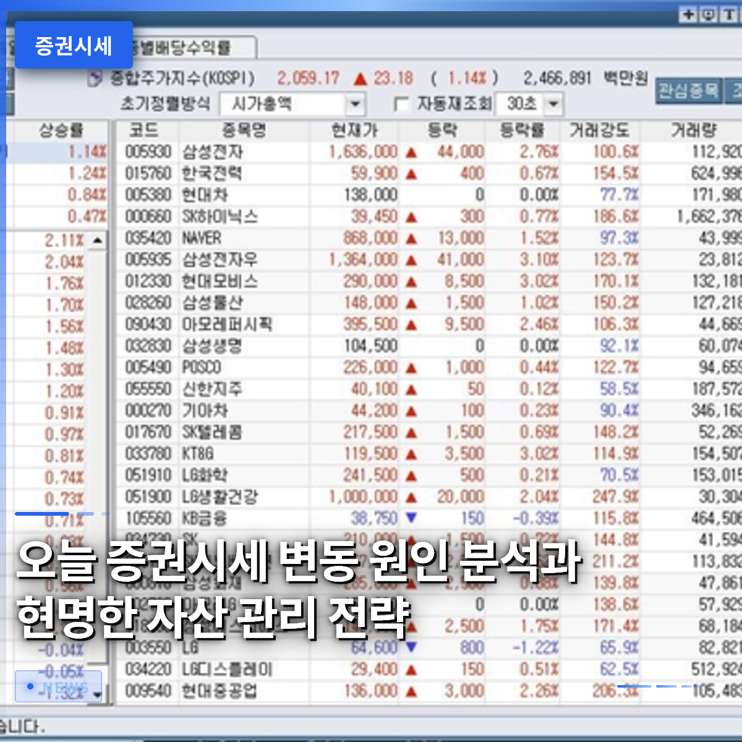This screenshot has width=742, height=742.
Task: Sort by the 종목명 column header
Action: click(244, 130)
